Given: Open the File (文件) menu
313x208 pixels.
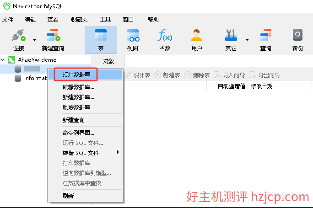Looking at the screenshot, I should (8, 19).
